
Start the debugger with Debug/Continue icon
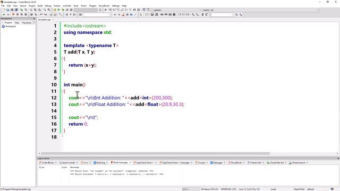pos(106,10)
